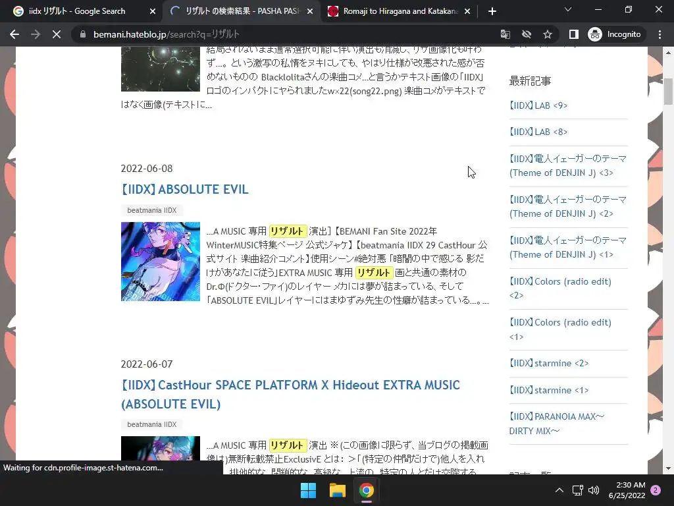Close the PASHA PASHA tab
674x506 pixels.
(310, 11)
